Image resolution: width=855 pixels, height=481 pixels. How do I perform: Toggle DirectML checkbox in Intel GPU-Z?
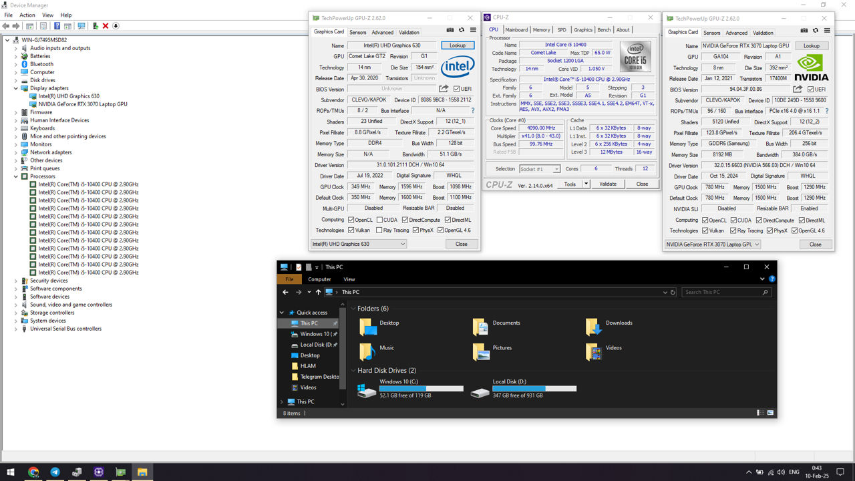[448, 220]
